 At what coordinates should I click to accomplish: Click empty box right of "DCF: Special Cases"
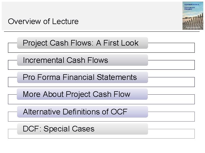[x=171, y=134]
